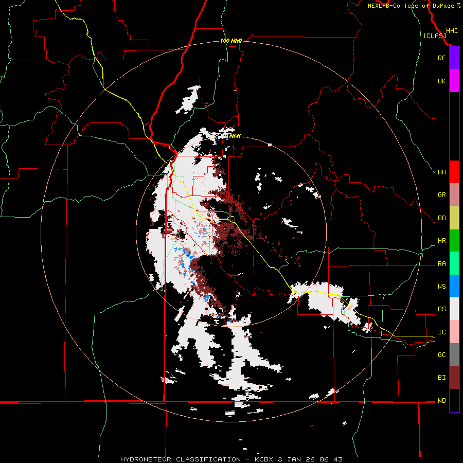463x463 pixels.
Task: Select the GR legend label
Action: pyautogui.click(x=441, y=195)
